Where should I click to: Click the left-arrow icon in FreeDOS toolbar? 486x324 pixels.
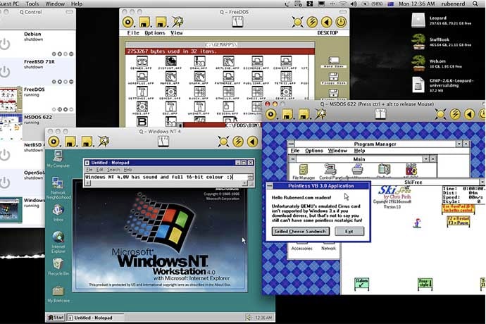pos(326,22)
